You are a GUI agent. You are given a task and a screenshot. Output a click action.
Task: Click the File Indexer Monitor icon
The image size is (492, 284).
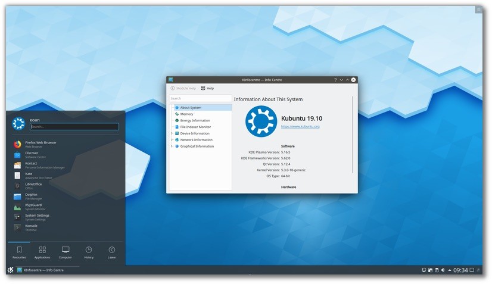coord(177,127)
